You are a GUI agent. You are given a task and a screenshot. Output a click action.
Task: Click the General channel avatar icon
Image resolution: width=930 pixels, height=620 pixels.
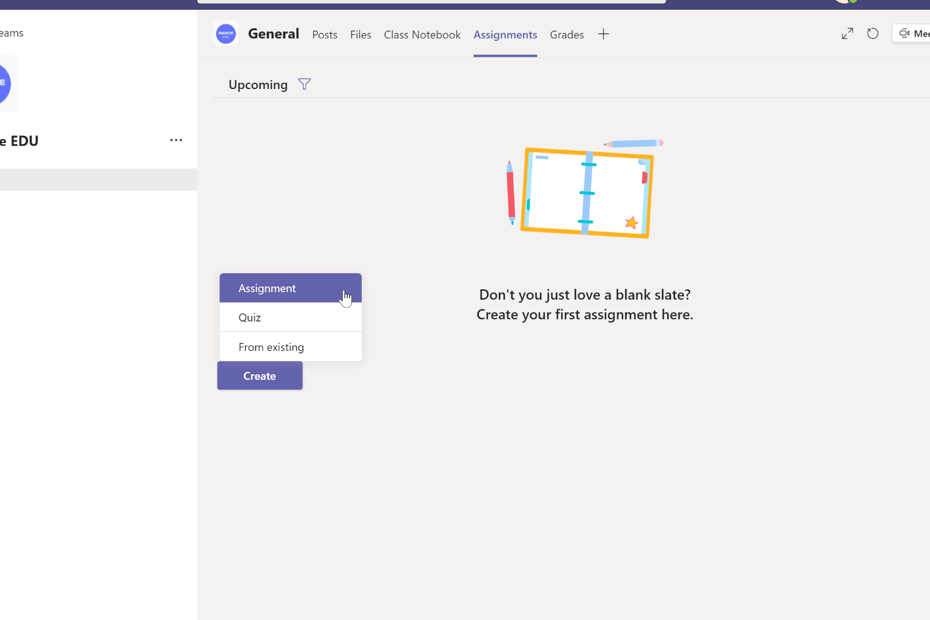pyautogui.click(x=226, y=33)
